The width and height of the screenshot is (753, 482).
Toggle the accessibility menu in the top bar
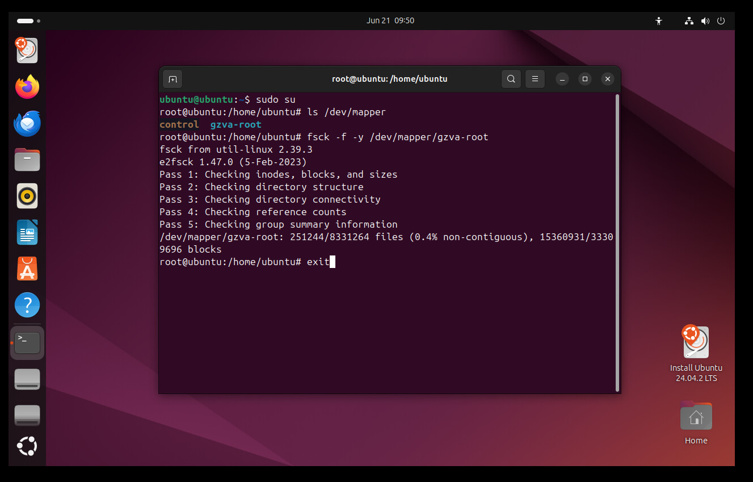click(x=659, y=20)
